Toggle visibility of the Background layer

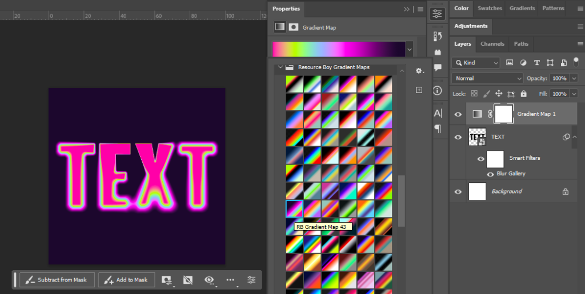(458, 192)
